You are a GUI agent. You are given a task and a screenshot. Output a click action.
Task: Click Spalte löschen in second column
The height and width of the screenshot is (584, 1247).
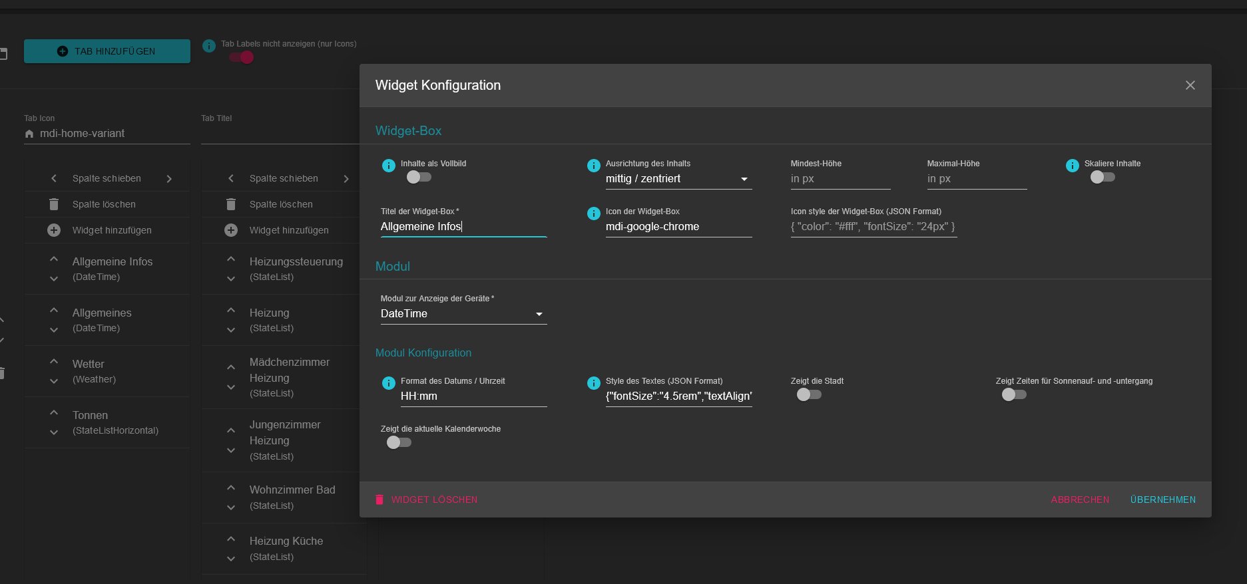[x=281, y=204]
